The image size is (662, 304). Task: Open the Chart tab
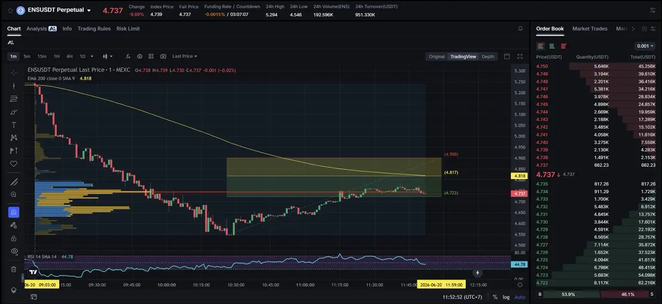tap(14, 29)
